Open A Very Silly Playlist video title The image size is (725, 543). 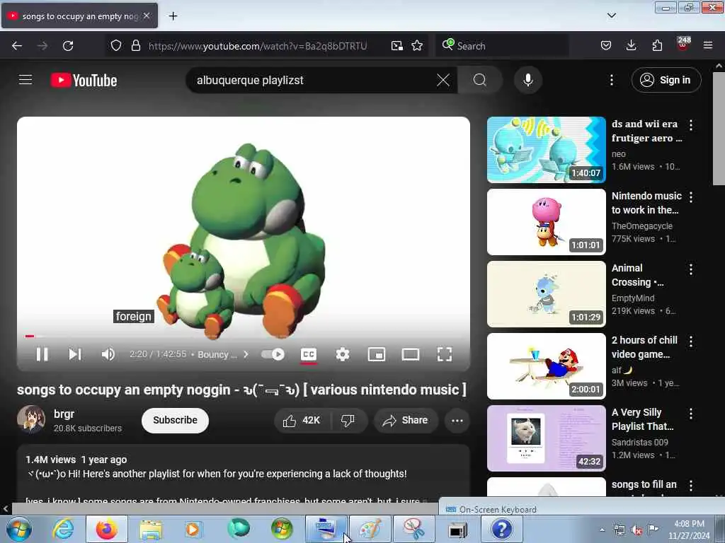pos(642,419)
